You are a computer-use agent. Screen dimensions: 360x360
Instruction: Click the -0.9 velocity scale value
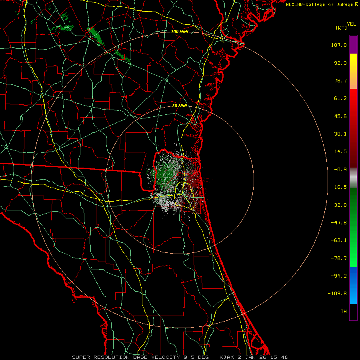pos(340,170)
